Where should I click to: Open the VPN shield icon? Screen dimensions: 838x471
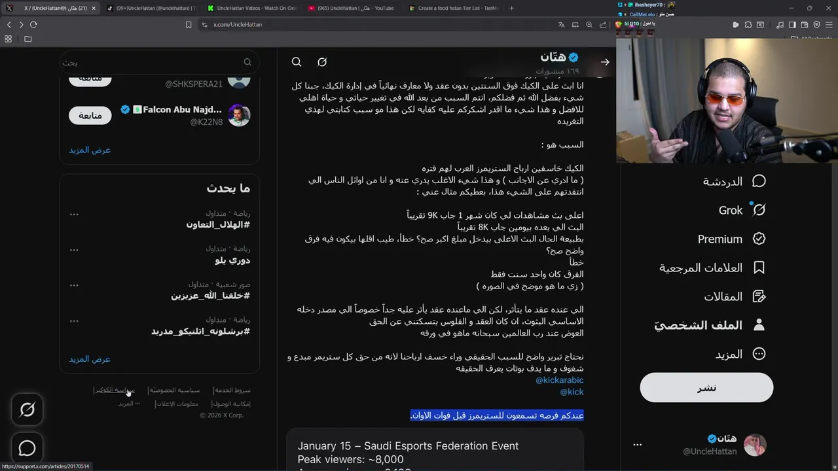pyautogui.click(x=816, y=25)
